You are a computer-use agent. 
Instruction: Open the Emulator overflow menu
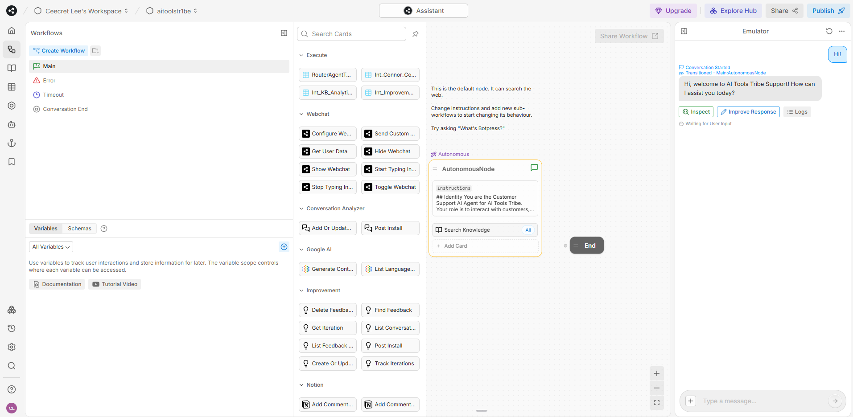tap(842, 31)
